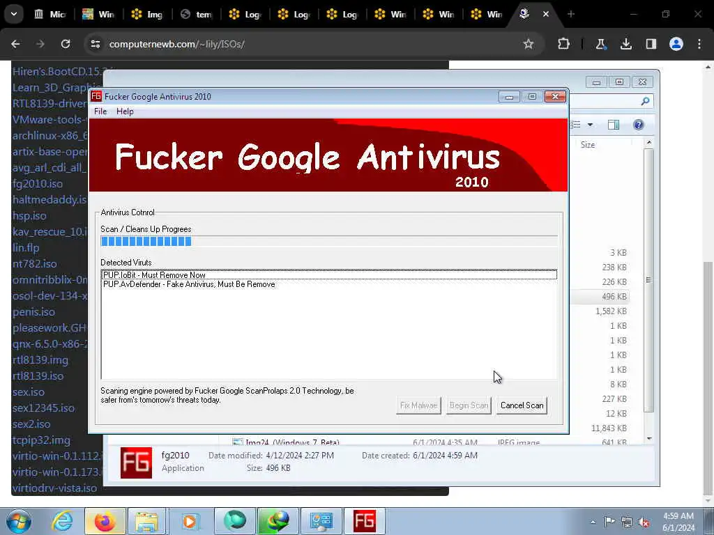The image size is (714, 535).
Task: Open Chrome profile avatar
Action: [676, 44]
